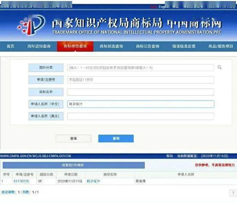Click the 申请人名称（中文） field containing 耗子尾汁
Image resolution: width=237 pixels, height=203 pixels.
(x=141, y=104)
